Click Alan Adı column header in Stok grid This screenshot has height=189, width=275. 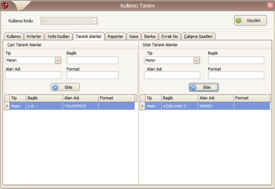pyautogui.click(x=215, y=98)
